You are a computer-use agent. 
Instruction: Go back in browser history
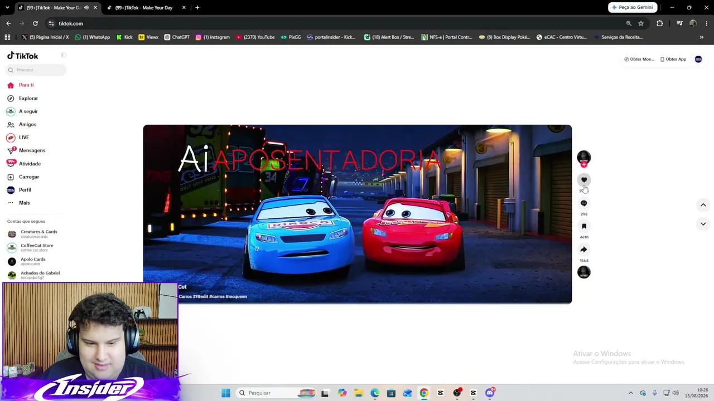[x=8, y=23]
